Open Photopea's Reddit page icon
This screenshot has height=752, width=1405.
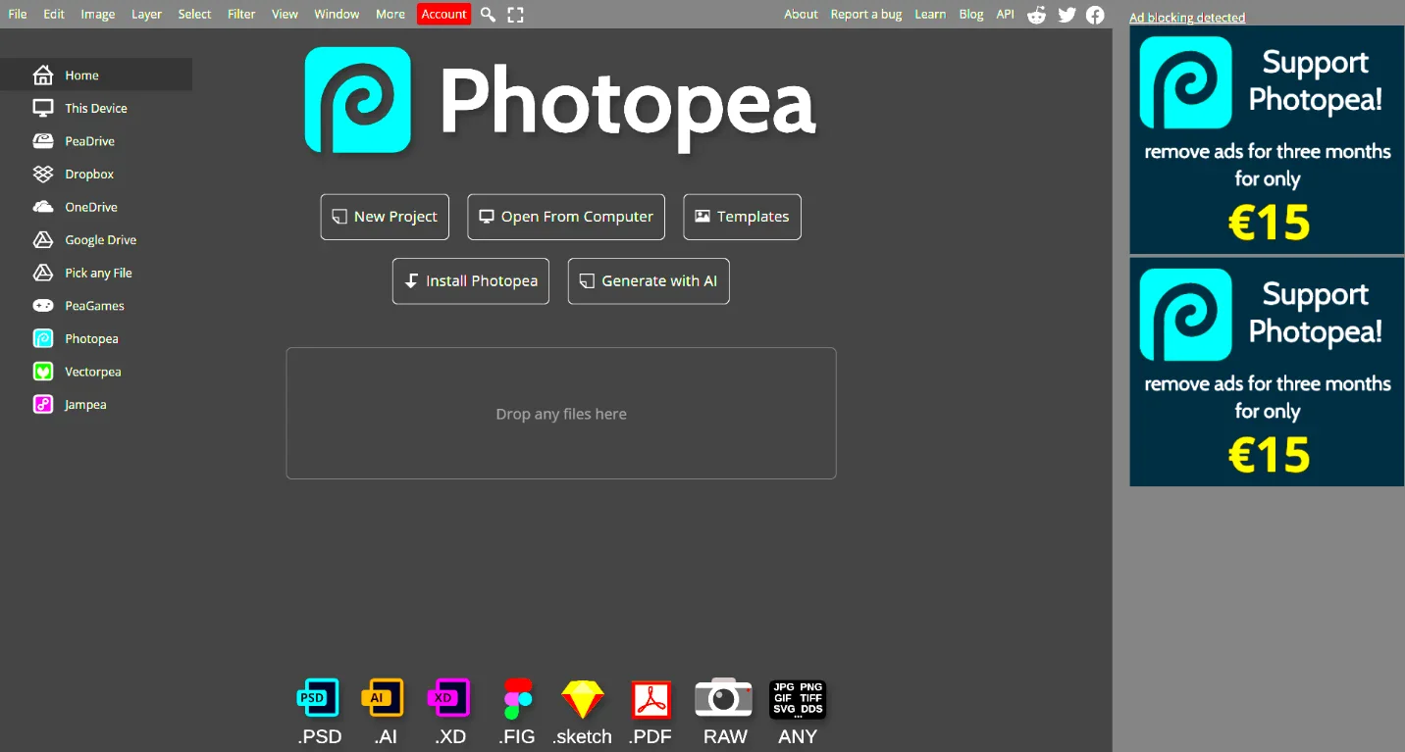click(1036, 15)
